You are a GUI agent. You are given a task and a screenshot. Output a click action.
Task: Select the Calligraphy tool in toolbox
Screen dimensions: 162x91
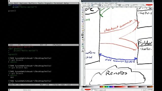coord(83,35)
